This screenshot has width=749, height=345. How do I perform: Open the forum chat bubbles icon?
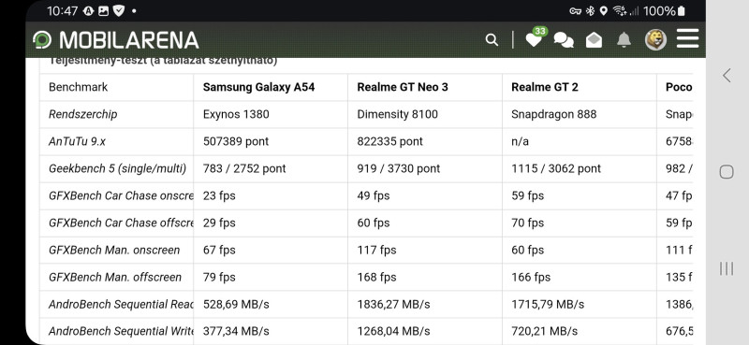(x=564, y=40)
